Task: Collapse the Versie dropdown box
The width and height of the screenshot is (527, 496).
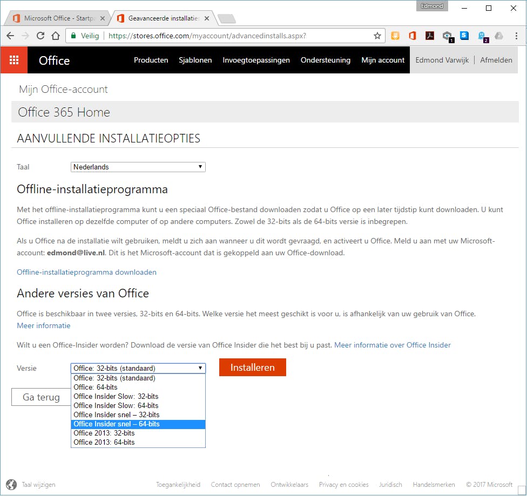Action: [x=138, y=368]
